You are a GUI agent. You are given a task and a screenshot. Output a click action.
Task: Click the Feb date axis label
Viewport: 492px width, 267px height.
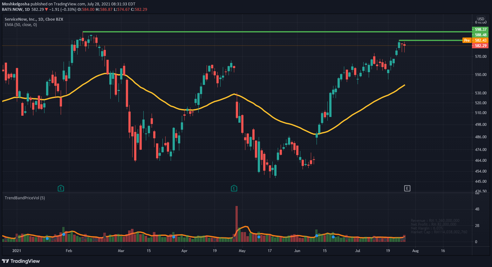(69, 251)
